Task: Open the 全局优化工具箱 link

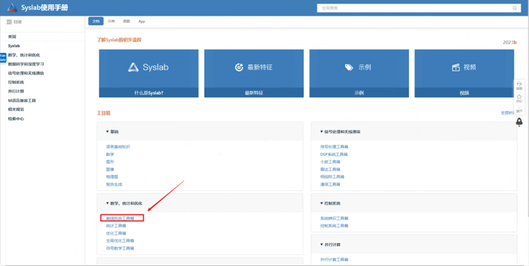Action: 120,241
